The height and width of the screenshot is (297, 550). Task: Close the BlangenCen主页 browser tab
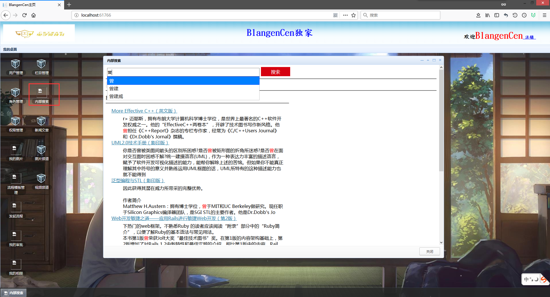coord(59,5)
